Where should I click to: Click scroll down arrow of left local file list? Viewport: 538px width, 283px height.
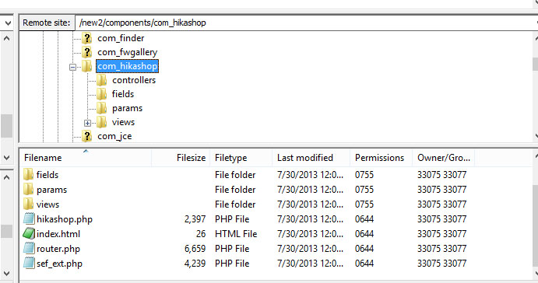tap(6, 274)
